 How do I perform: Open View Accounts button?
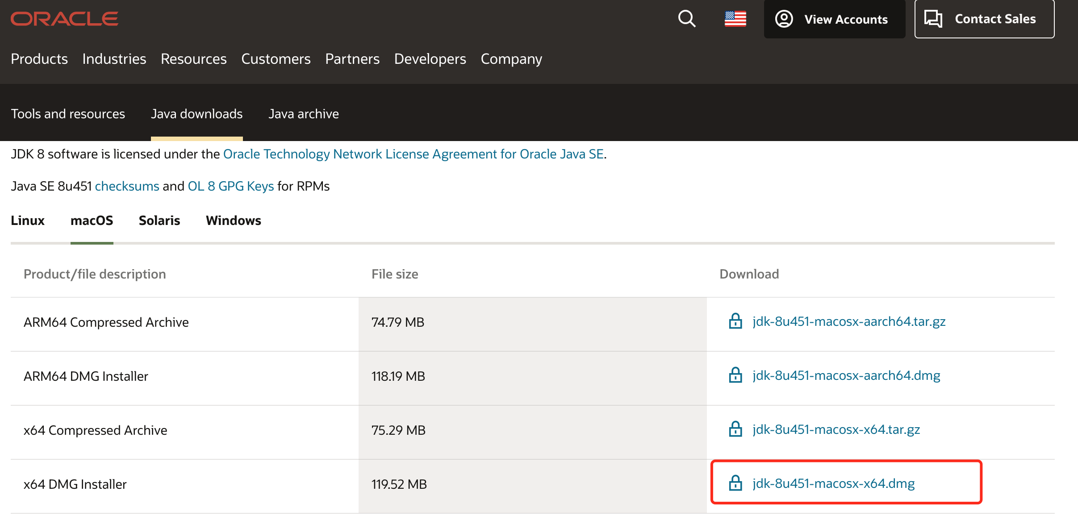(834, 19)
